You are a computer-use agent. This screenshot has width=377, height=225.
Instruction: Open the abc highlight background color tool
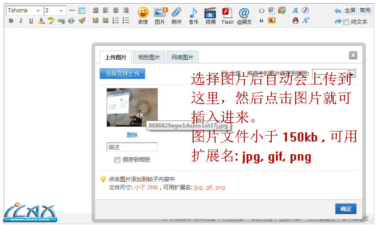click(51, 21)
